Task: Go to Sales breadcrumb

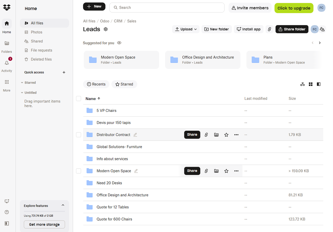Action: click(132, 21)
